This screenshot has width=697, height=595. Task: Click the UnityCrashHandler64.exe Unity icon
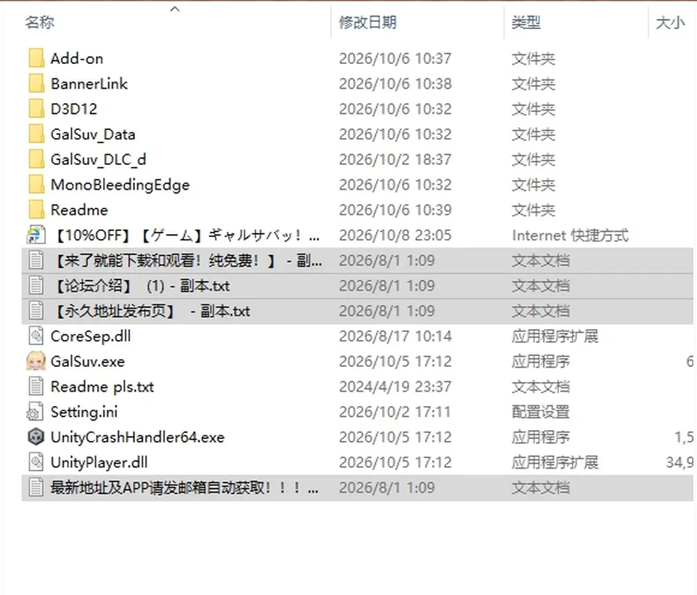click(x=36, y=437)
